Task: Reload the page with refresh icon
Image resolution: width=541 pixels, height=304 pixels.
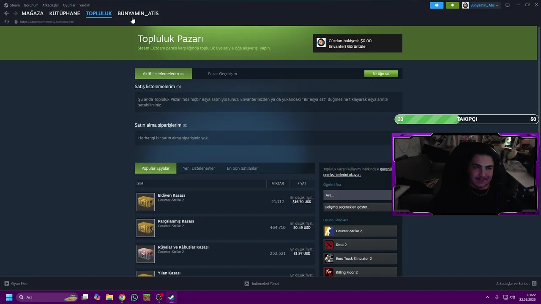Action: pyautogui.click(x=6, y=22)
